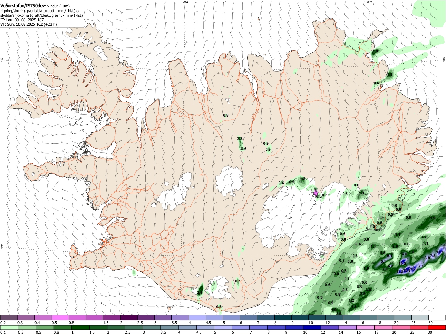
Task: Choose the violet rain swatch labelled 12
Action: (x=330, y=328)
